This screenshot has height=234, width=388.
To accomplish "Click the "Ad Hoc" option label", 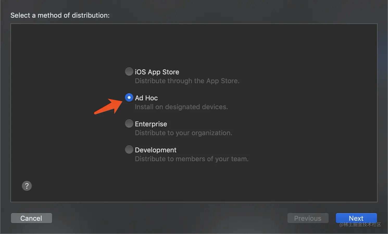I will (x=146, y=98).
